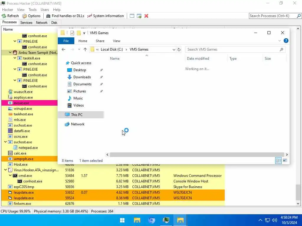Click aoptisys.exe process icon
The image size is (302, 226).
(x=10, y=97)
